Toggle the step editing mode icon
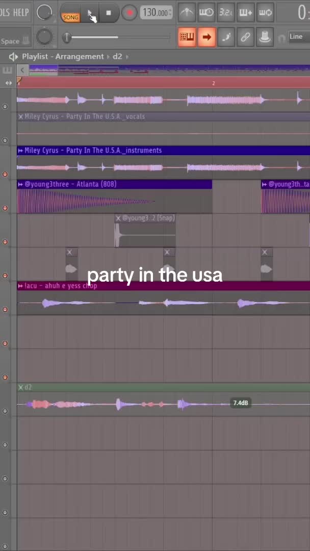The image size is (310, 551). [226, 37]
